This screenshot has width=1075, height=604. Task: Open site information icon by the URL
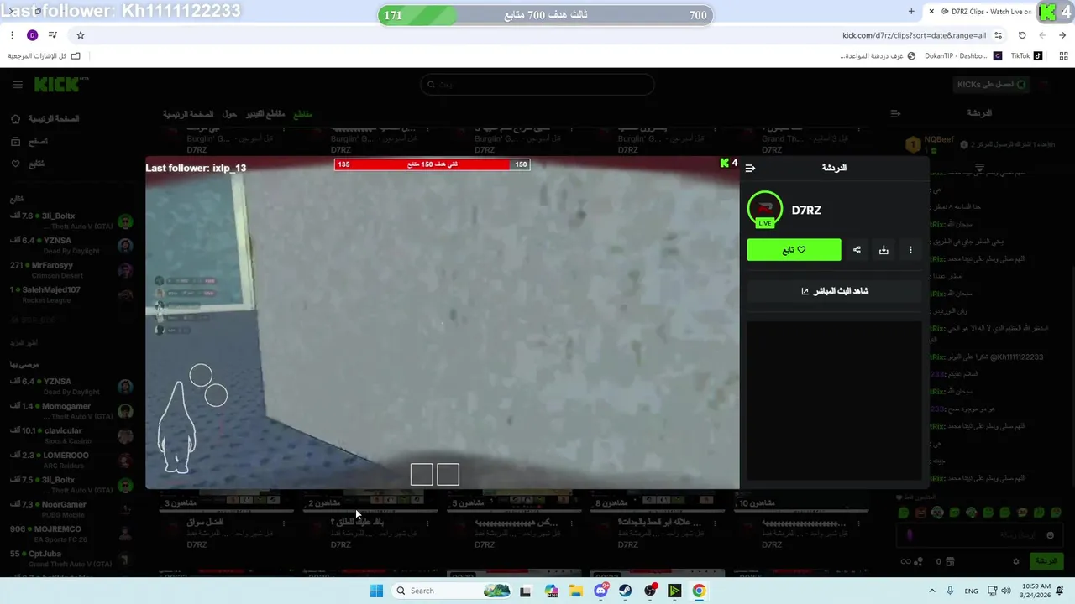pos(998,35)
